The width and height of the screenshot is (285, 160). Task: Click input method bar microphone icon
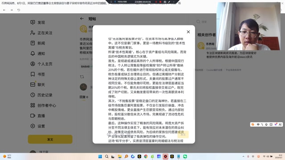266,124
